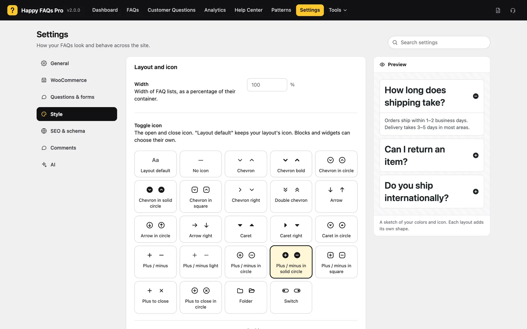Select the Chevron toggle icon option
Image resolution: width=527 pixels, height=329 pixels.
coord(246,164)
